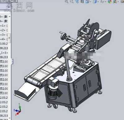Image resolution: width=124 pixels, height=120 pixels.
Task: Select the tree row ending "<3> ("
Action: click(4, 35)
